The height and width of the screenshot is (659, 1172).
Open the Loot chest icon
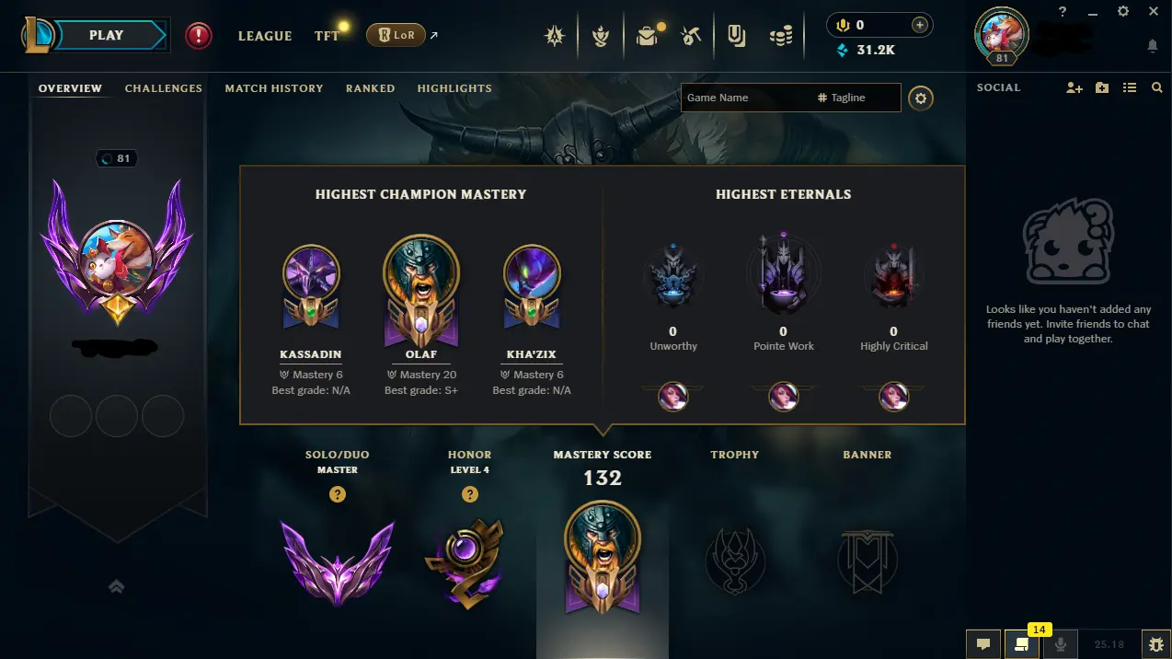[648, 36]
